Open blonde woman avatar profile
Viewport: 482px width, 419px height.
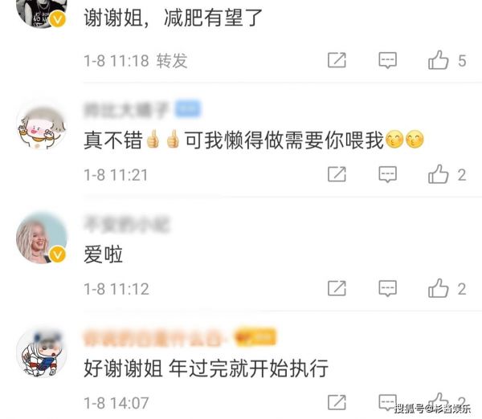tap(42, 238)
